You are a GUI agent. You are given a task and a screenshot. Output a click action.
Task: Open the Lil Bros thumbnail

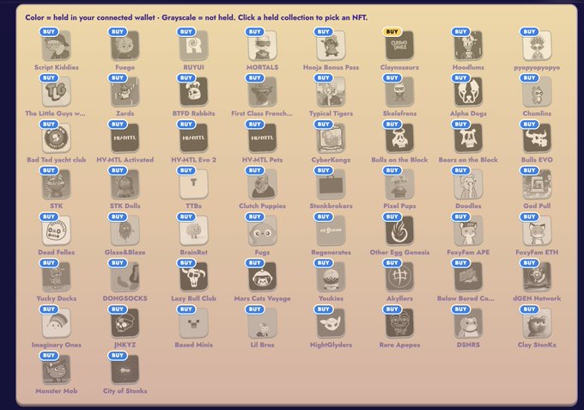(262, 323)
